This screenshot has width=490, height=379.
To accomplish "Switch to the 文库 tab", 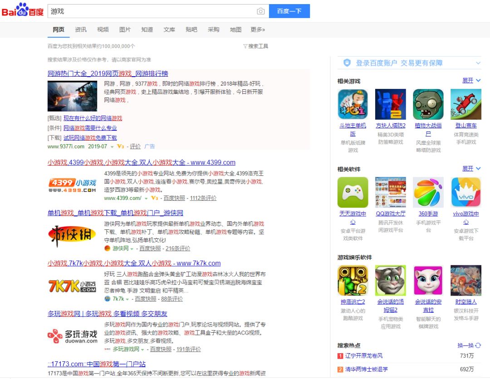I will 169,29.
